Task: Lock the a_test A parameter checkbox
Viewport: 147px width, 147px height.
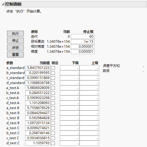Action: click(53, 88)
